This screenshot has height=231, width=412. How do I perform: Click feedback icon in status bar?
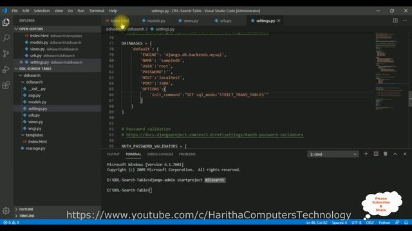point(397,223)
